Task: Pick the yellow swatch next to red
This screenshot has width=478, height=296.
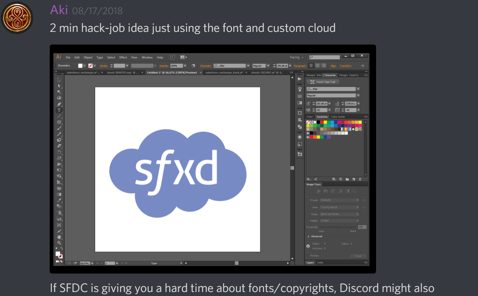Action: pos(325,122)
